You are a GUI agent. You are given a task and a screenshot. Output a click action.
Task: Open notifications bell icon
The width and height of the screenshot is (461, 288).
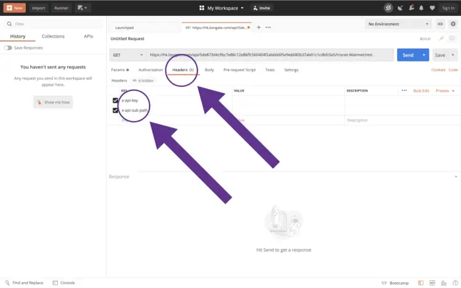421,8
